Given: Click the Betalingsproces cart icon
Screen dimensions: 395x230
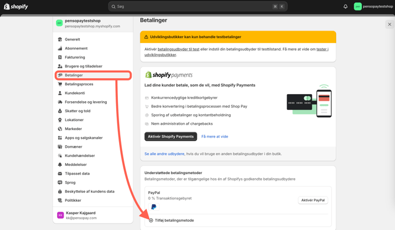Looking at the screenshot, I should pos(60,84).
